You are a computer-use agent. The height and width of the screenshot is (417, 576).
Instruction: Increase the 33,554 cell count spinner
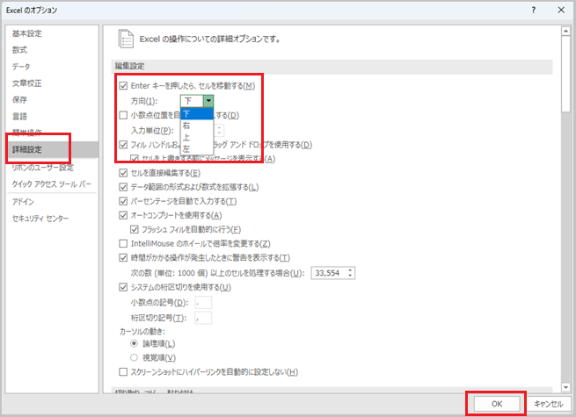(351, 270)
